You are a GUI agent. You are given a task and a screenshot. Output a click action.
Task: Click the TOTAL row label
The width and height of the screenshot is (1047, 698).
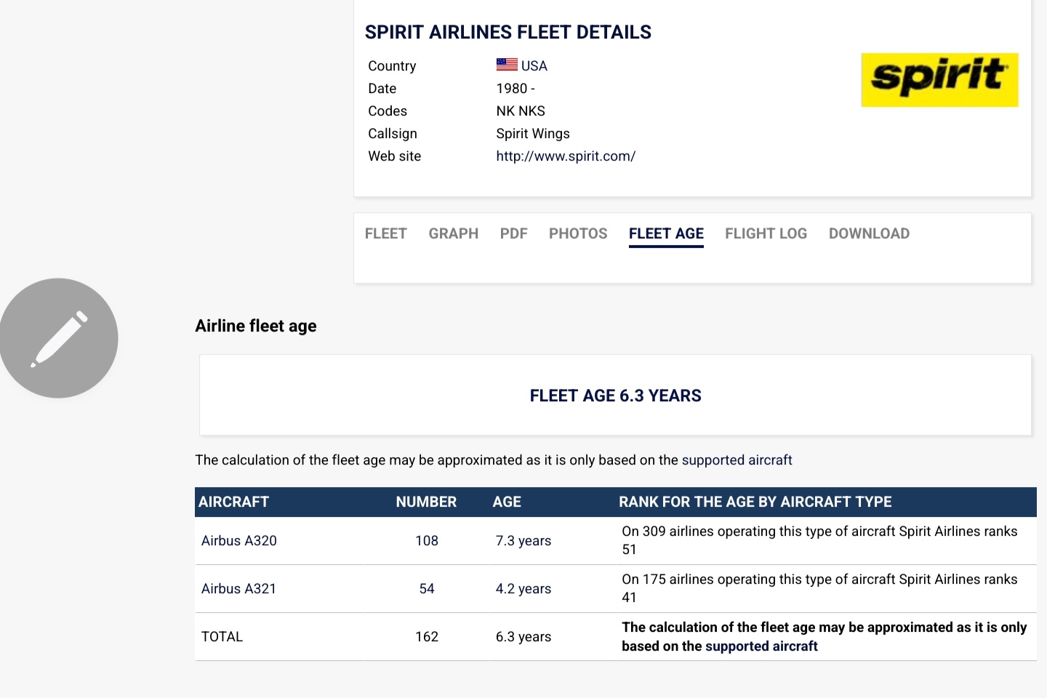tap(222, 637)
